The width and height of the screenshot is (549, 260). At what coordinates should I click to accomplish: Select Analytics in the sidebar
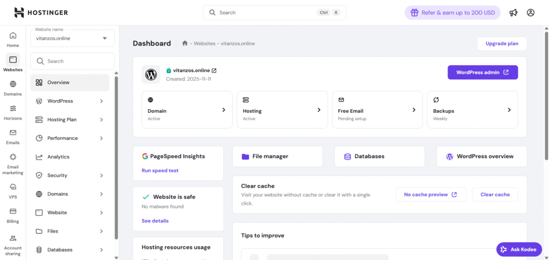coord(58,157)
